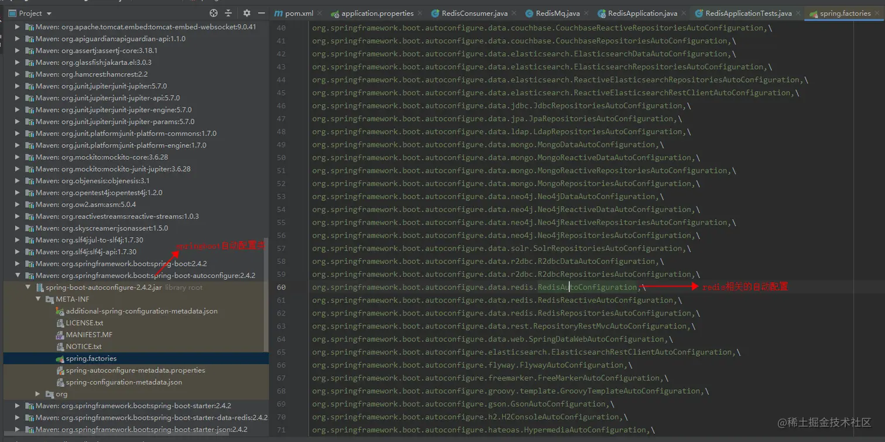885x442 pixels.
Task: Click the H2ConsoleAutoConfiguration line
Action: 470,417
